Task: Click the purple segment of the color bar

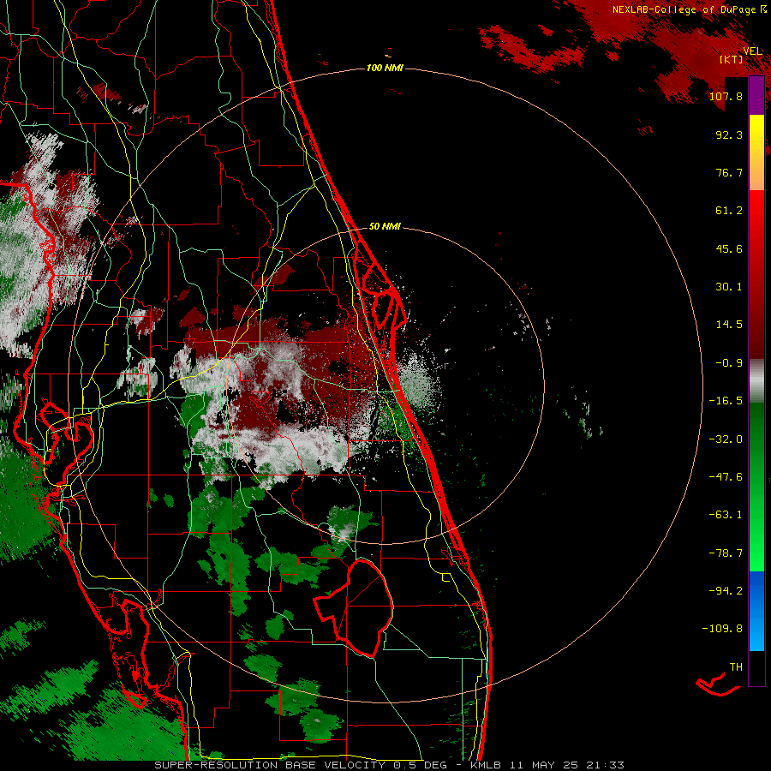Action: click(x=756, y=96)
